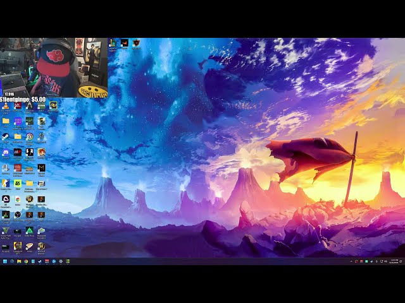Open the bottom-row World of Warcraft W shortcut
The height and width of the screenshot is (303, 405).
click(41, 246)
